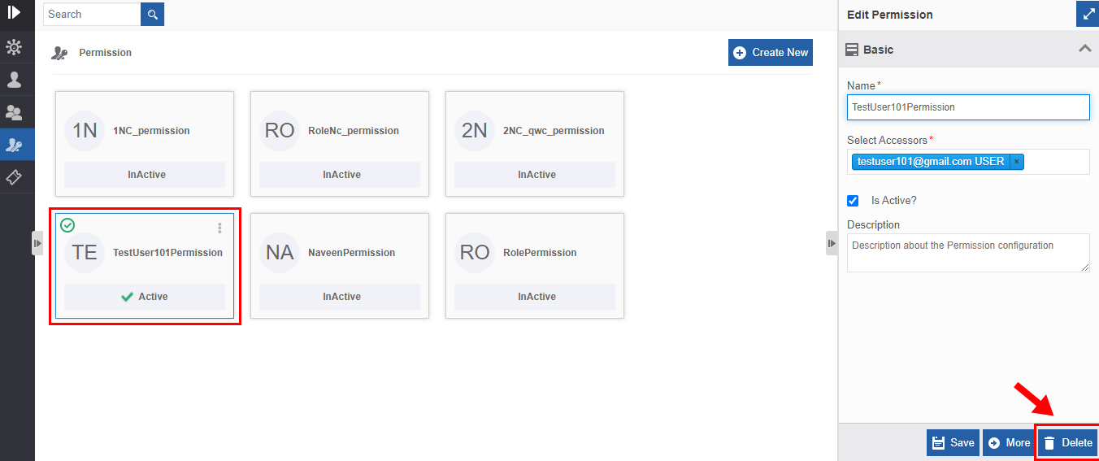This screenshot has width=1099, height=461.
Task: Click the 2N avatar circle
Action: pos(475,131)
